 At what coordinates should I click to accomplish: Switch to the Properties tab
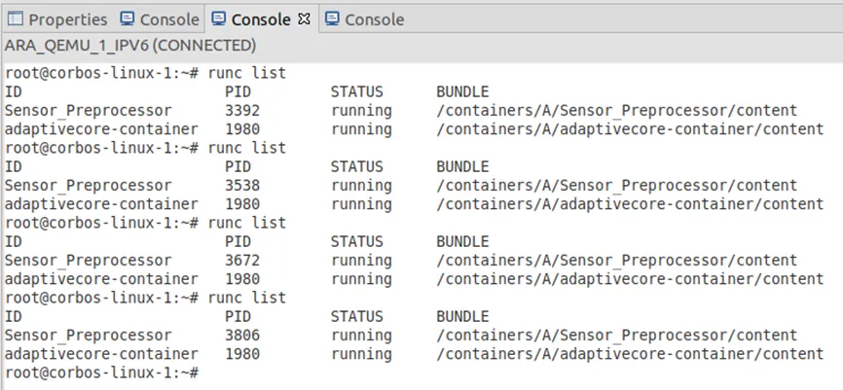coord(67,19)
